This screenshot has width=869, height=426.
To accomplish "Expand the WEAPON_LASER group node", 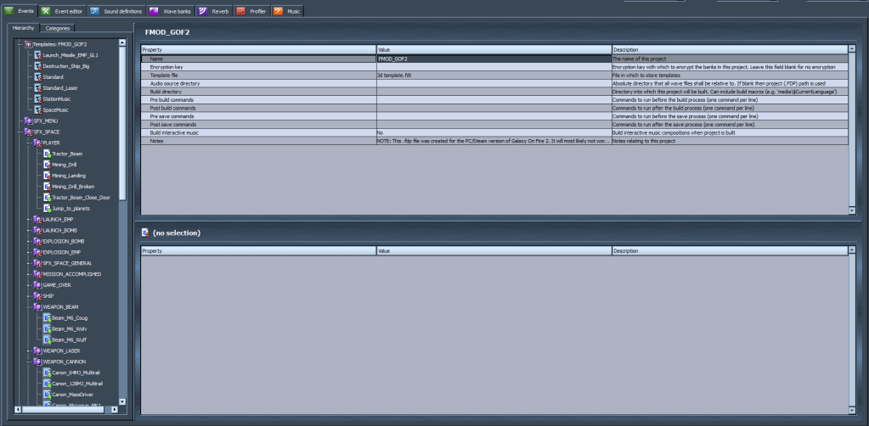I will pos(28,350).
